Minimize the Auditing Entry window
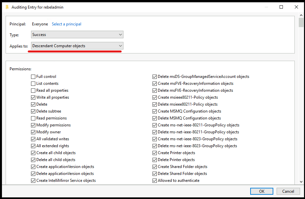Viewport: 305px width, 199px height. 266,7
